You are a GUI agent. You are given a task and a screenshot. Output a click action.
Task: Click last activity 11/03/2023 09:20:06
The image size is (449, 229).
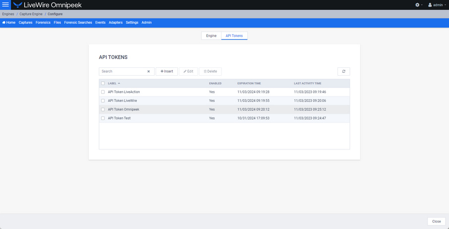coord(310,100)
